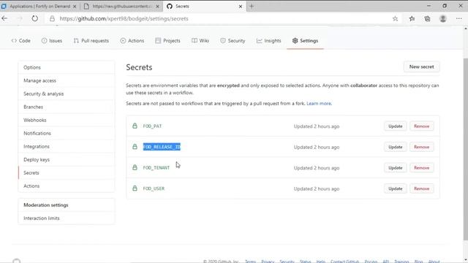
Task: Update the FOD_USER secret
Action: pyautogui.click(x=395, y=188)
